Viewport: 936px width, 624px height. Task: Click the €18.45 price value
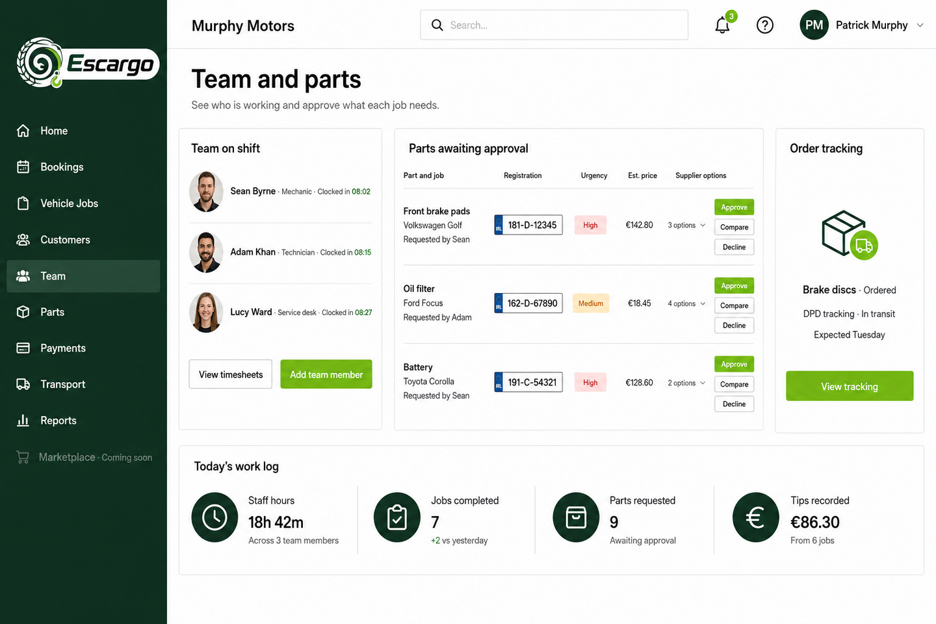pyautogui.click(x=639, y=304)
